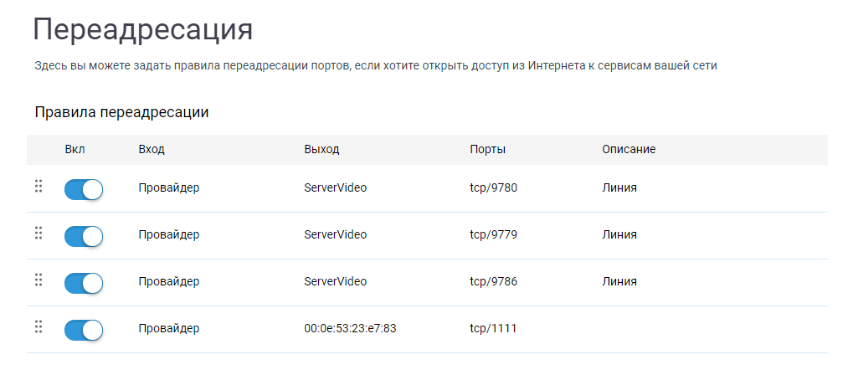Click Линия description in the tcp/9780 row
The width and height of the screenshot is (853, 375).
pos(619,188)
